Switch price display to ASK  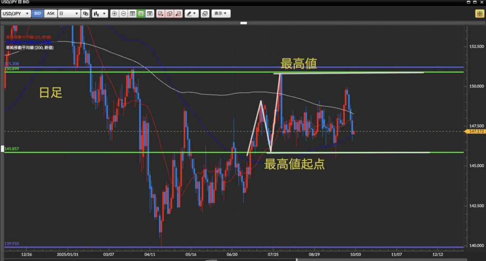tap(50, 14)
